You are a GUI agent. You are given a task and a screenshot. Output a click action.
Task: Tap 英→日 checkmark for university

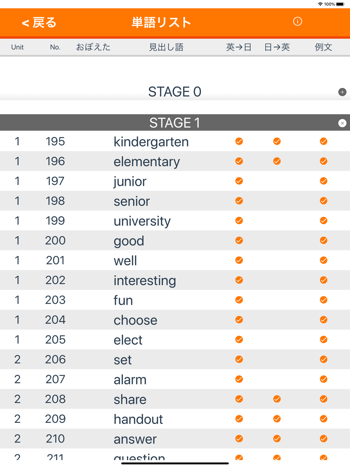point(239,221)
